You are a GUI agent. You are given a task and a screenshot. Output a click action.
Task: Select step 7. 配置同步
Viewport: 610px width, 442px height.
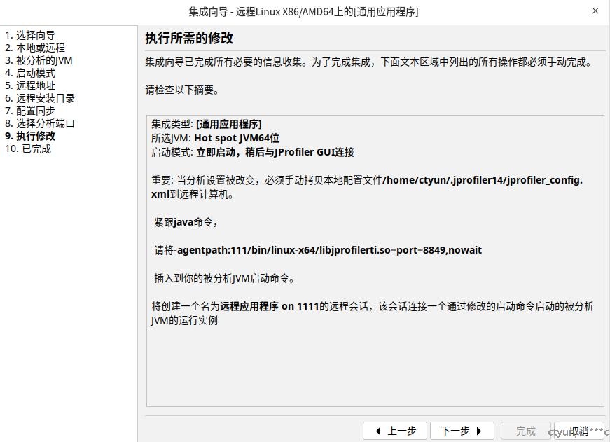point(30,111)
